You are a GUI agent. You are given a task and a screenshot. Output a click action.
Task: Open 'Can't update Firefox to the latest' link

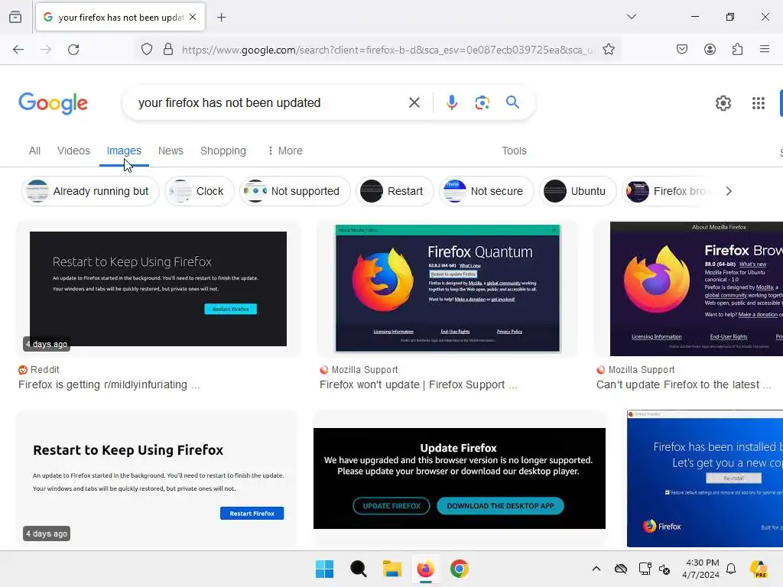tap(684, 385)
